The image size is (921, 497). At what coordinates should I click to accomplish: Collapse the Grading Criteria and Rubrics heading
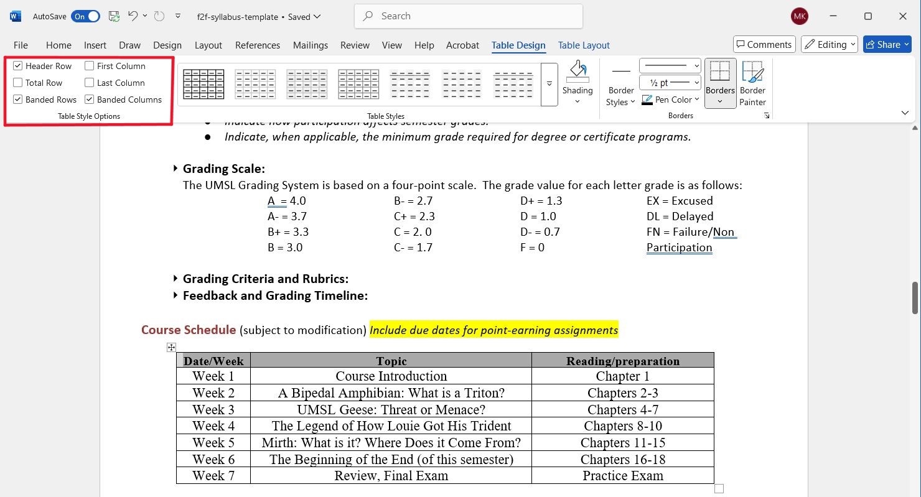pos(175,279)
